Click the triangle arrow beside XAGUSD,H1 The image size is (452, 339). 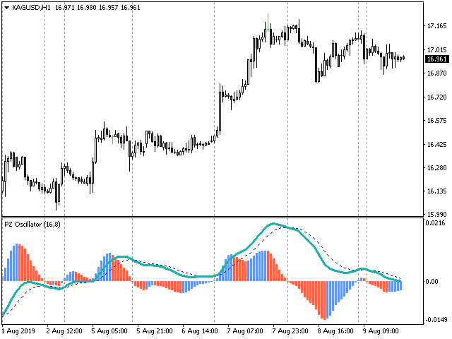(6, 8)
